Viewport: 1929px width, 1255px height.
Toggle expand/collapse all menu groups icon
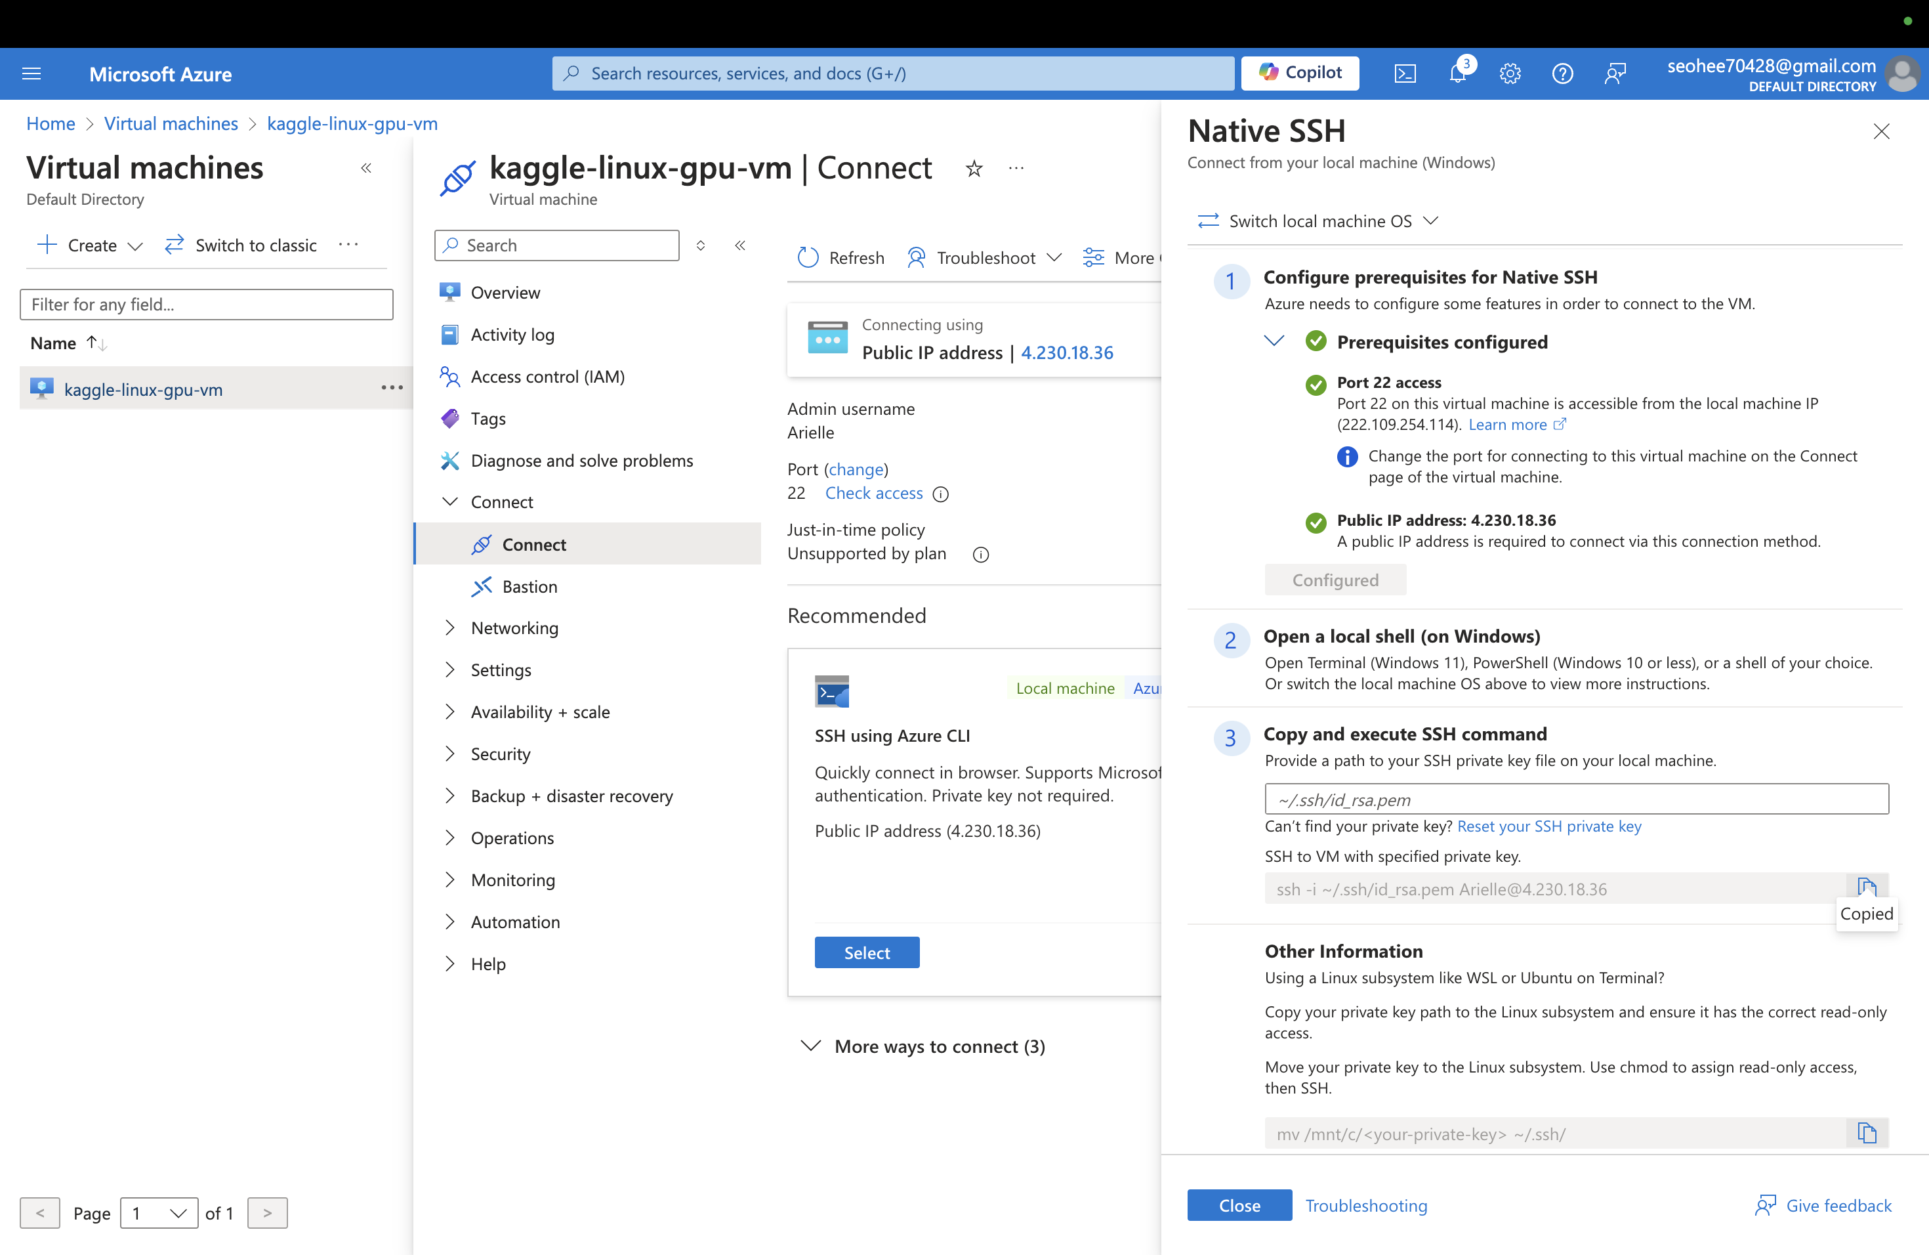coord(700,245)
